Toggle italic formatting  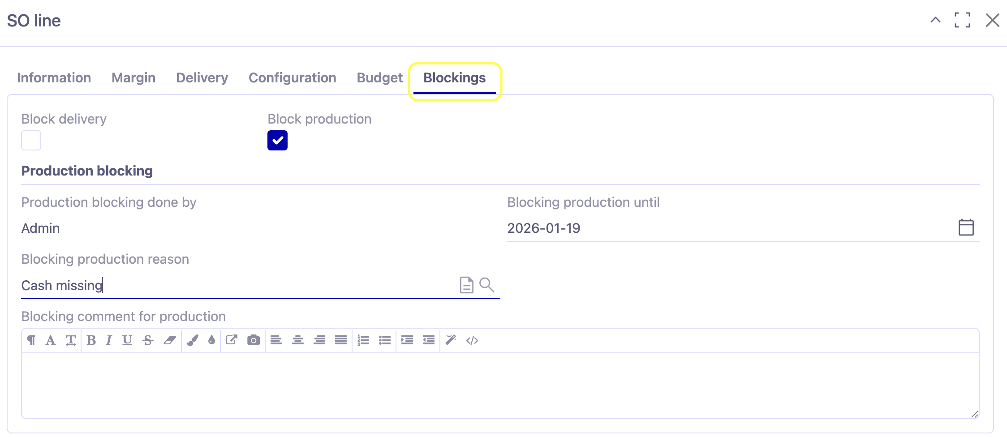[x=108, y=340]
